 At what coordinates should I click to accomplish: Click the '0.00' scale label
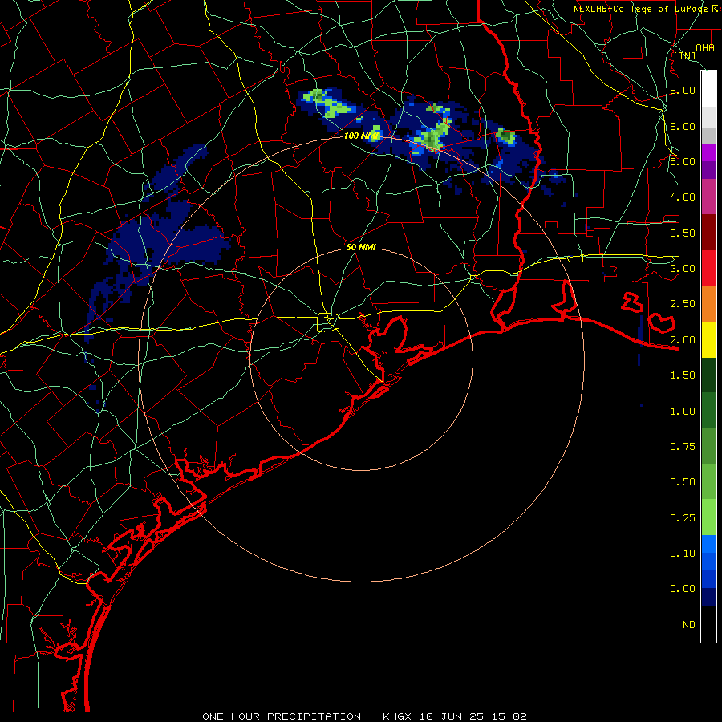click(x=683, y=589)
